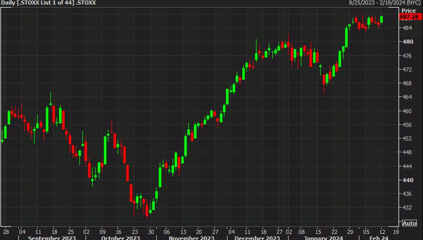
Task: Click the '06' date label on the time axis
Action: [167, 232]
